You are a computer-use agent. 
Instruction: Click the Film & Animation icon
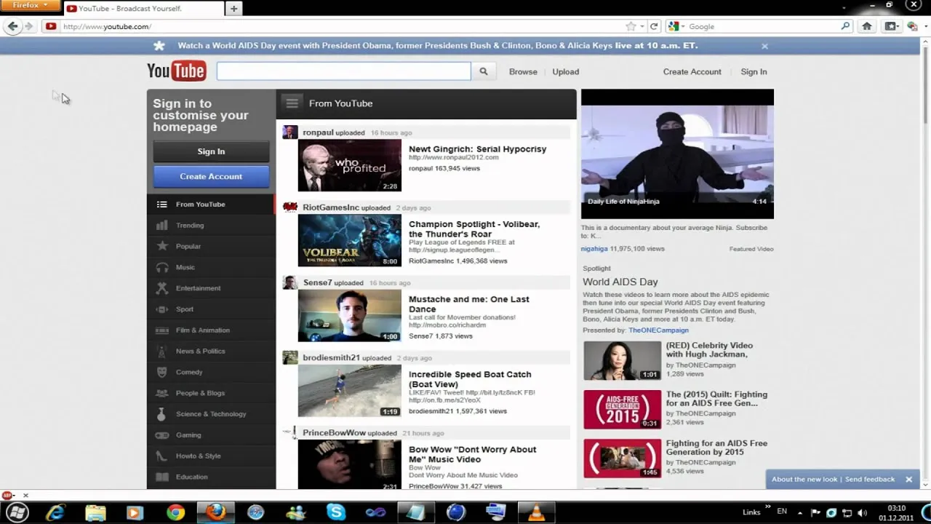click(162, 330)
